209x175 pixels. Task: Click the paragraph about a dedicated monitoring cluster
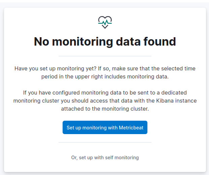(x=105, y=101)
